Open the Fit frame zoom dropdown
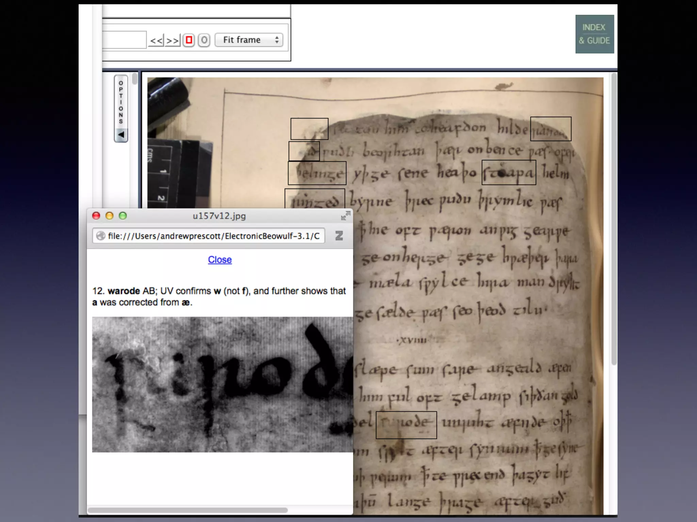The width and height of the screenshot is (697, 522). click(249, 40)
